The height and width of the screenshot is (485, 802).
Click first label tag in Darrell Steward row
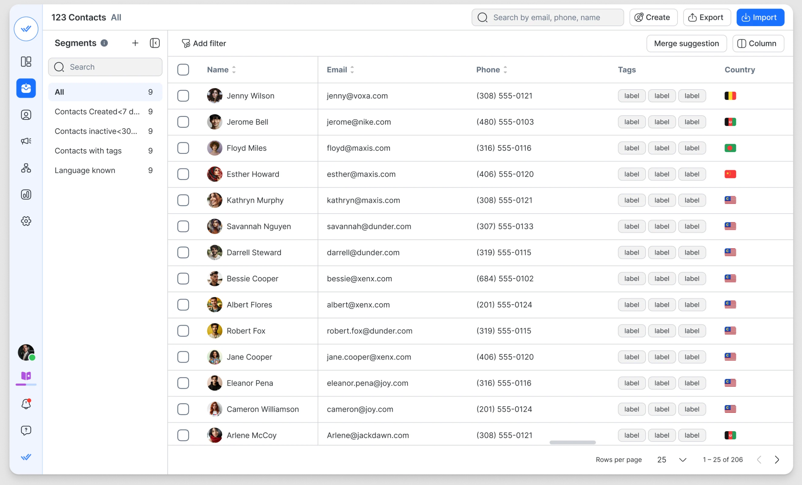click(x=631, y=253)
